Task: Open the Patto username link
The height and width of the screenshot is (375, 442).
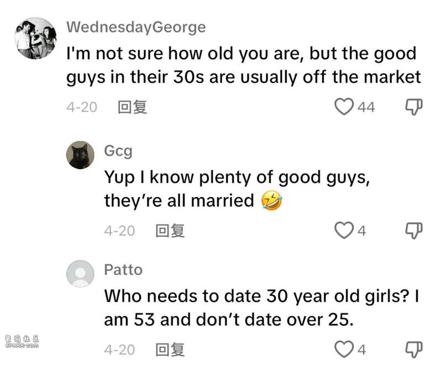Action: 123,270
